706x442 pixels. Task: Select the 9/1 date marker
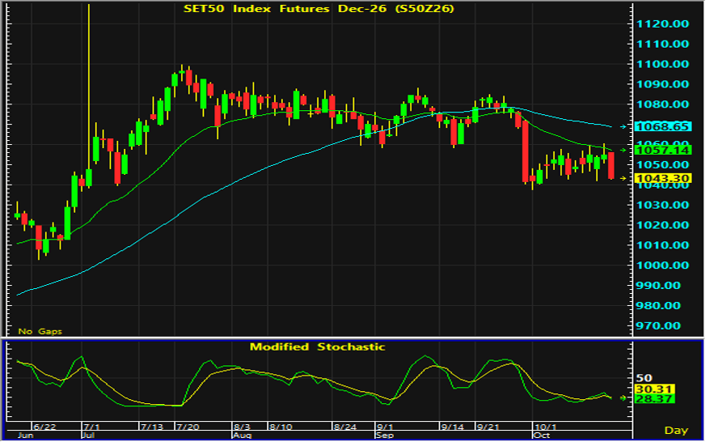[x=385, y=427]
